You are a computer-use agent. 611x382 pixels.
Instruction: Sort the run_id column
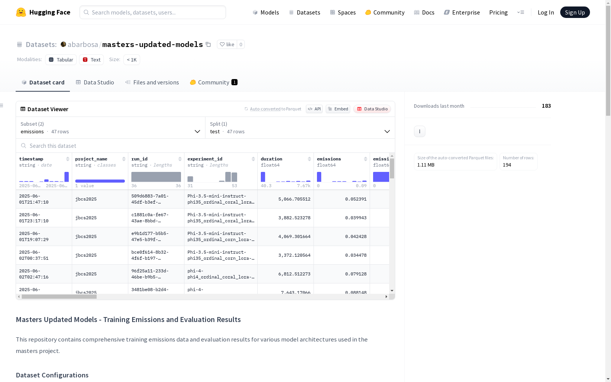click(180, 159)
